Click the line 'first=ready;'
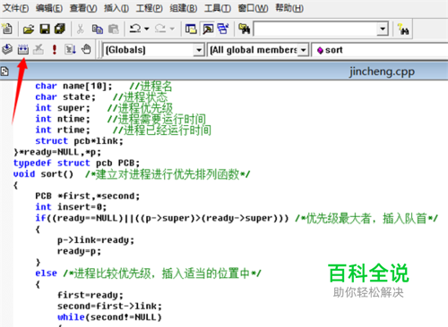448x327 pixels. coord(90,296)
